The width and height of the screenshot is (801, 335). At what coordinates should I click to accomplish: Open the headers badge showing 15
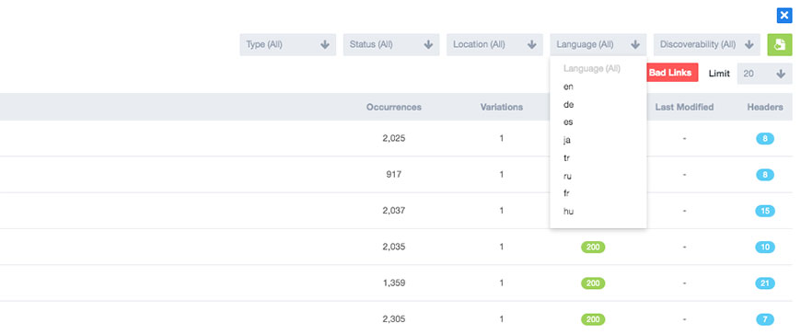coord(765,211)
